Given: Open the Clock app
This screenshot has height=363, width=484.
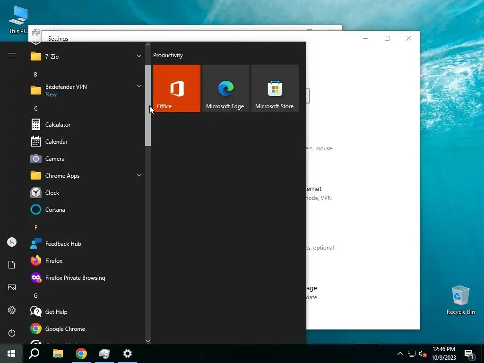Looking at the screenshot, I should pos(86,193).
